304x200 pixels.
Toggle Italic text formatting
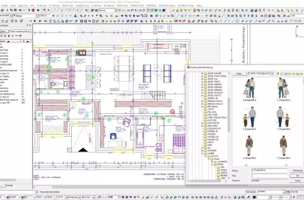coord(57,16)
